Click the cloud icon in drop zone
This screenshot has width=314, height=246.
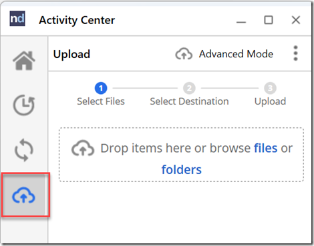[83, 148]
